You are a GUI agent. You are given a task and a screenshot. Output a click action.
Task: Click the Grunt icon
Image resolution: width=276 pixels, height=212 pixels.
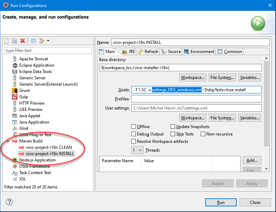15,91
